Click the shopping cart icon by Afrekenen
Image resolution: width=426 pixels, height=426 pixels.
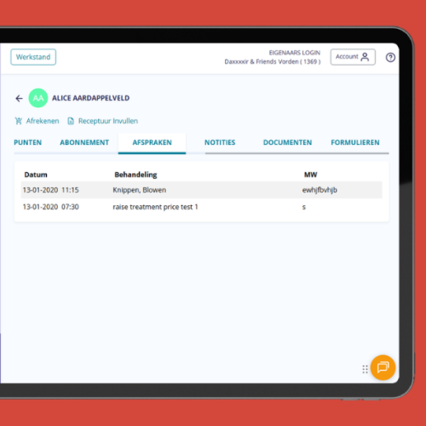pos(19,121)
